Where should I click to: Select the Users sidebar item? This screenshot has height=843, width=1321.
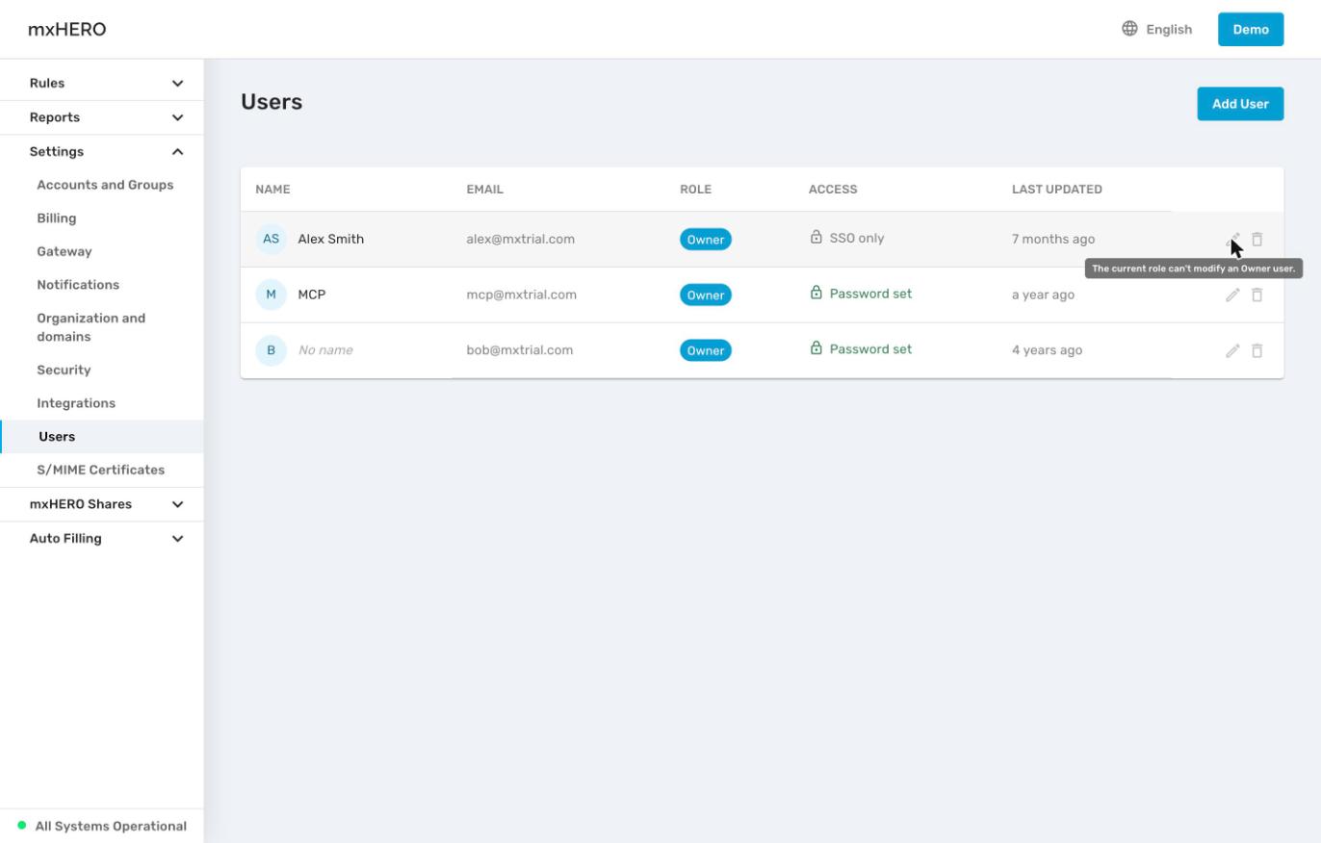click(x=101, y=437)
